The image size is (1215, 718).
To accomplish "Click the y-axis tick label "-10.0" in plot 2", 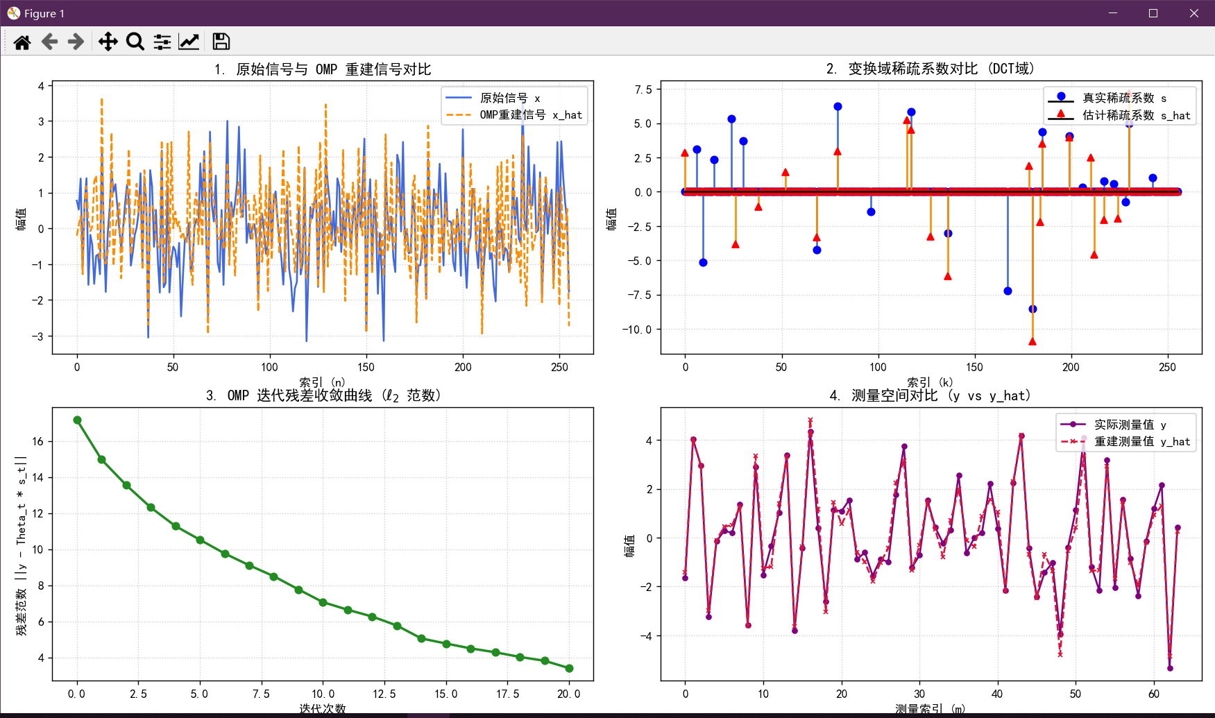I will (637, 330).
